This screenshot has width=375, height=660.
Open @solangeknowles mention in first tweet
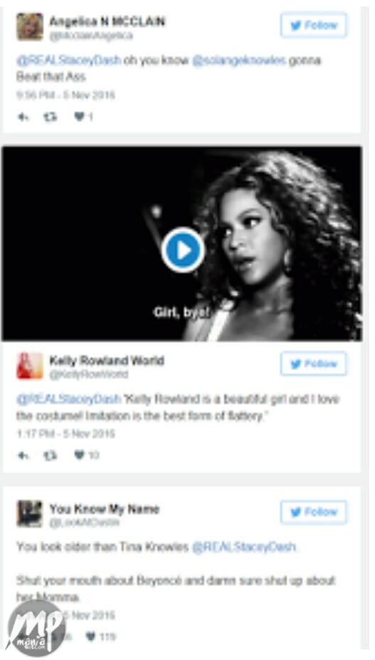239,61
